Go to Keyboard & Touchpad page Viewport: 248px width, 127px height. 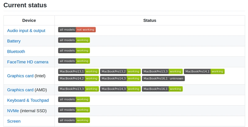tap(28, 100)
